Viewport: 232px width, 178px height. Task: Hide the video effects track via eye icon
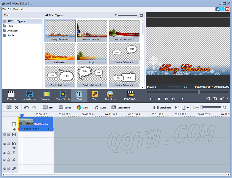(4, 135)
